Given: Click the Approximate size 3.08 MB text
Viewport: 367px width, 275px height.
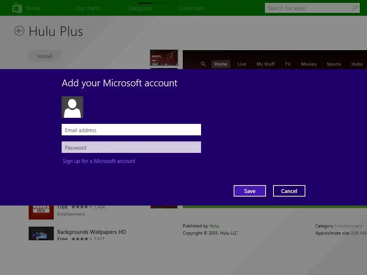Looking at the screenshot, I should click(341, 233).
